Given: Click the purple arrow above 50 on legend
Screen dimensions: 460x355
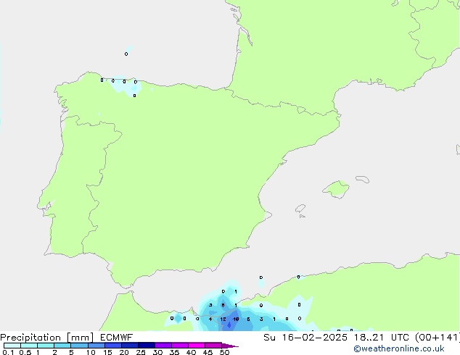Looking at the screenshot, I should click(230, 346).
